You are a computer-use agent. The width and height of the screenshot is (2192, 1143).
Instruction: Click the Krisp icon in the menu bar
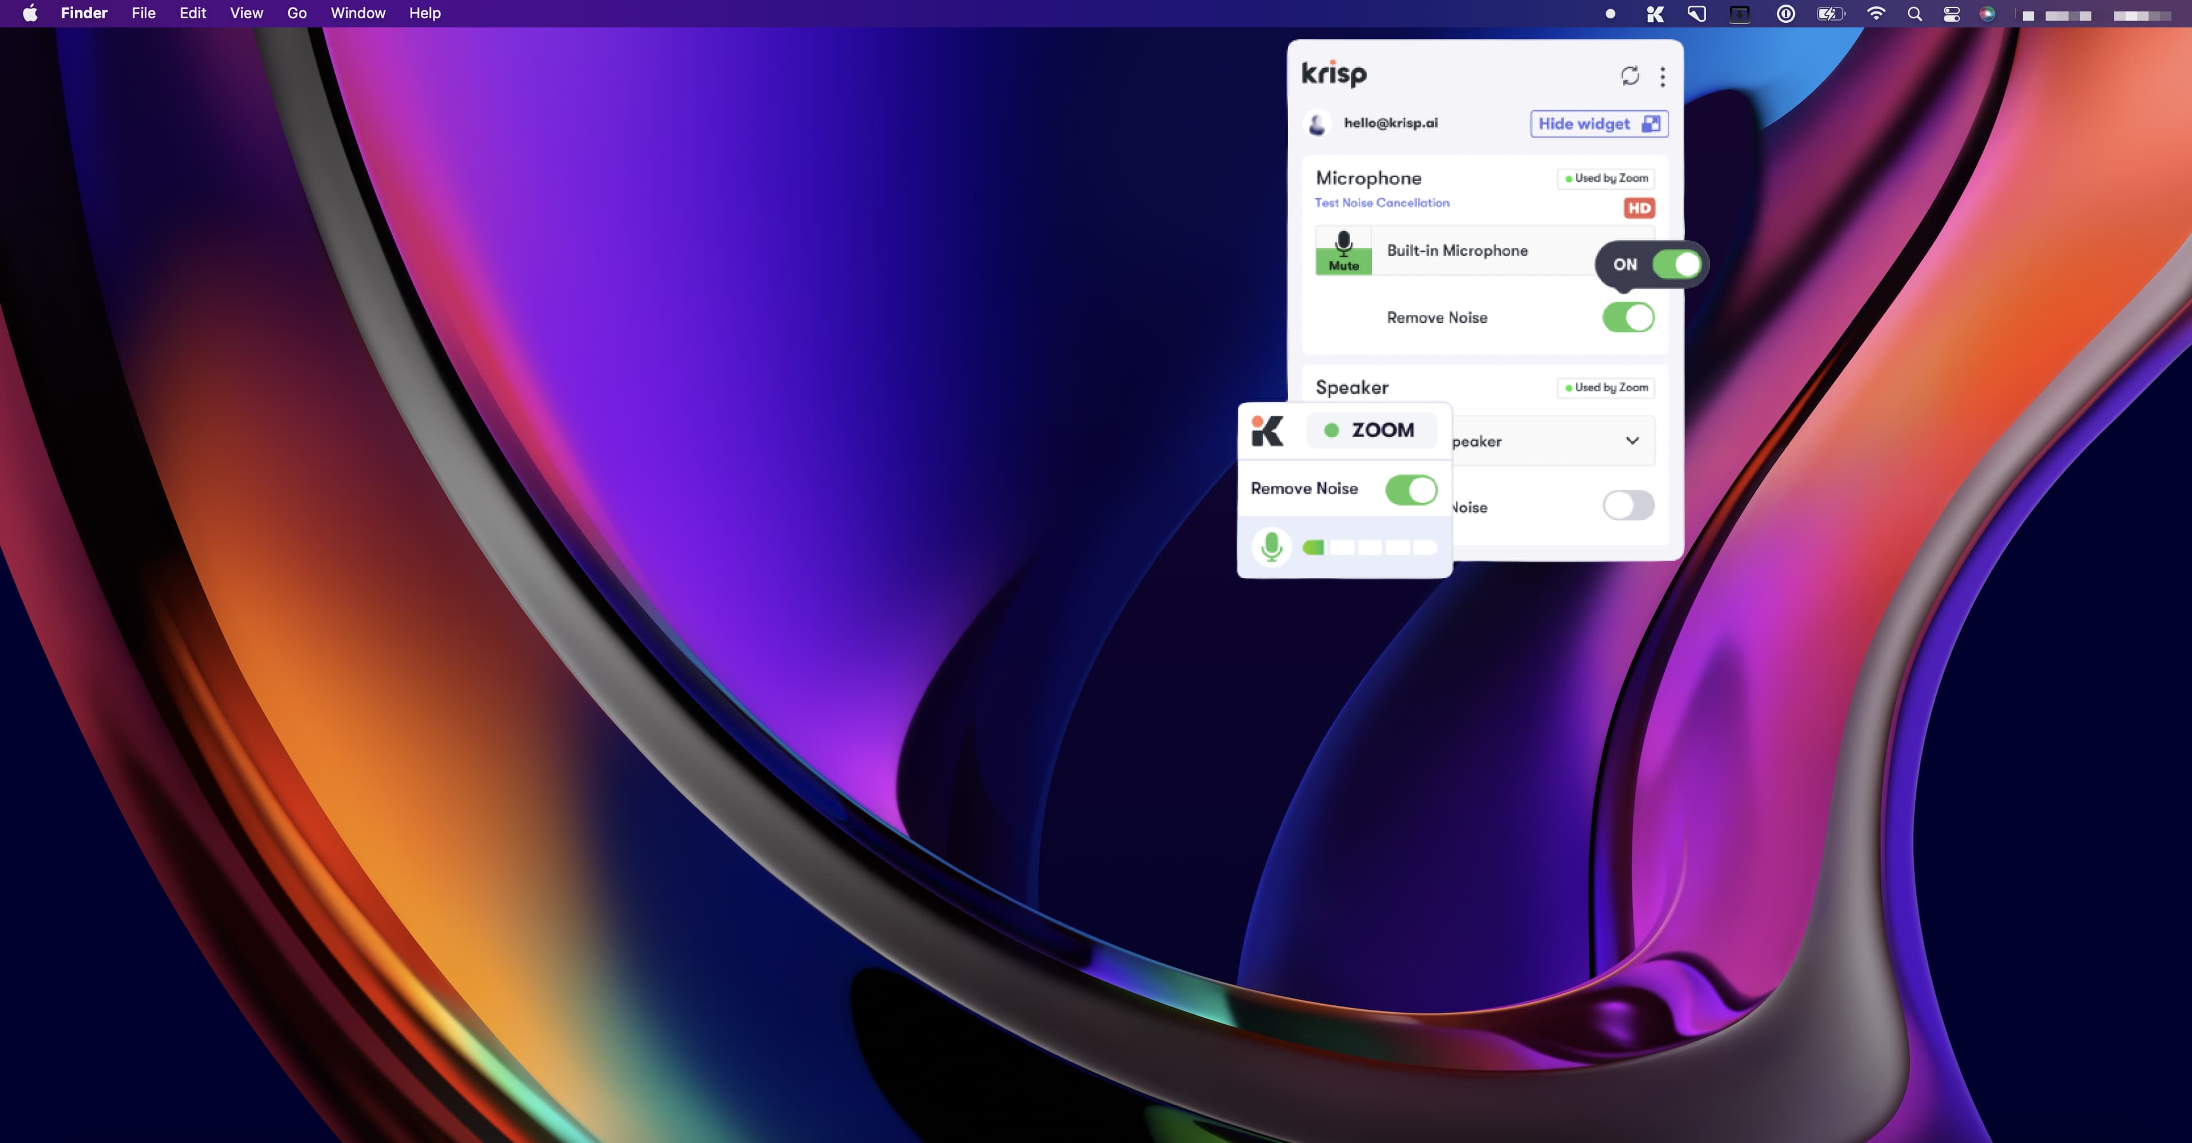coord(1655,14)
